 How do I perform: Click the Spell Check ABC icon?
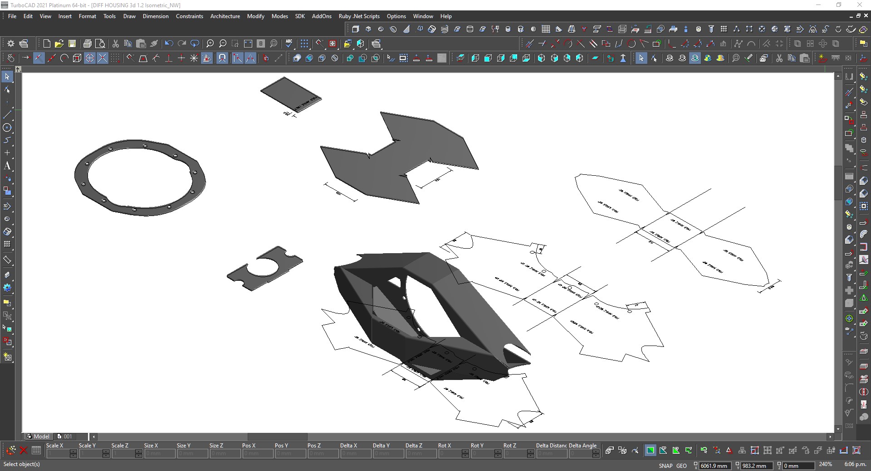pyautogui.click(x=289, y=44)
